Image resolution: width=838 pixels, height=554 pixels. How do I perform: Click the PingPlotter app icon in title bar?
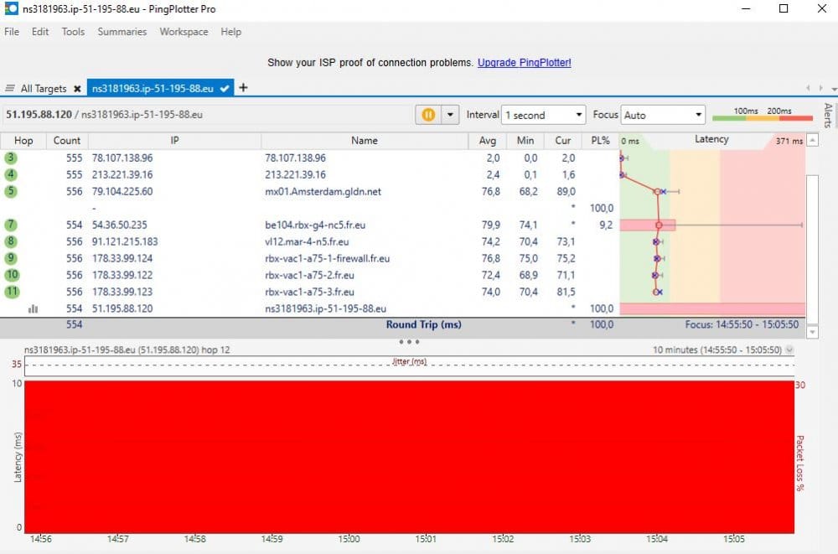point(12,8)
